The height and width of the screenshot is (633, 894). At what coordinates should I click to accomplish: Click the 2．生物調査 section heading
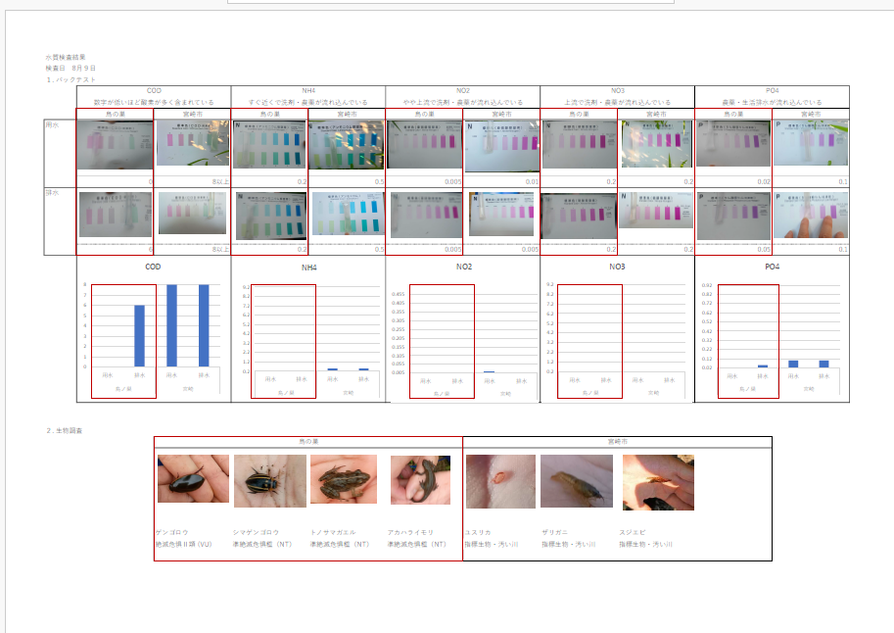[x=65, y=430]
